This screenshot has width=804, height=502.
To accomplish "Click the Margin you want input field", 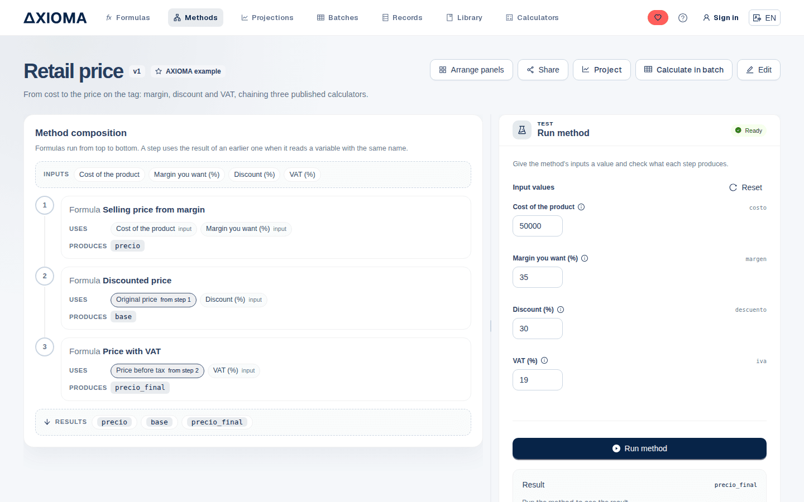I will (538, 277).
